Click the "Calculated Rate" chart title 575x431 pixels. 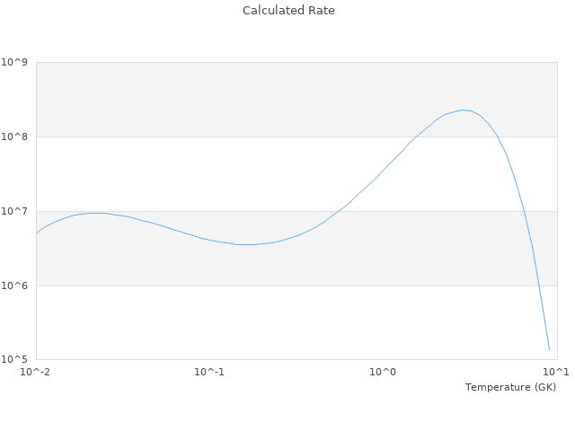click(287, 11)
